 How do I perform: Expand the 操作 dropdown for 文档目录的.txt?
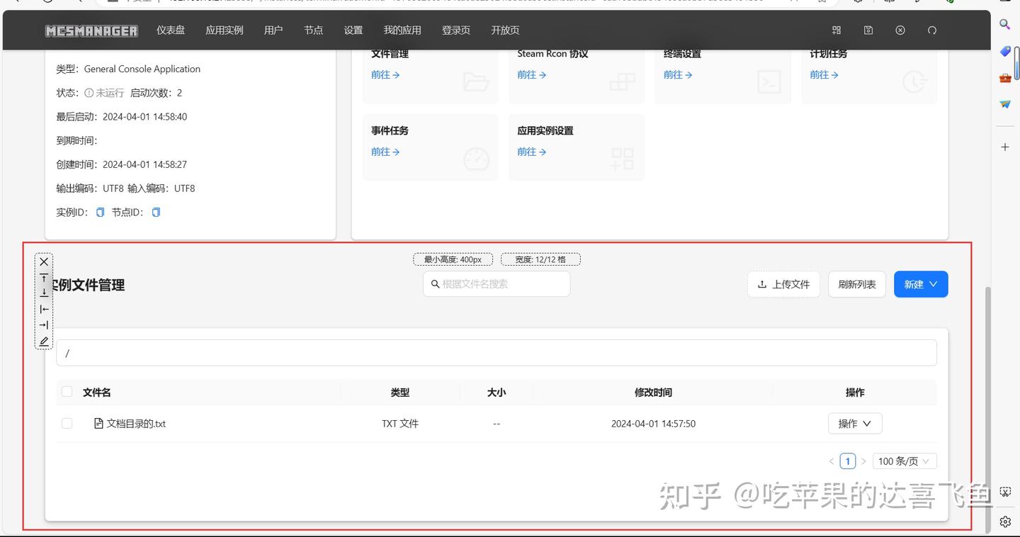pos(855,424)
